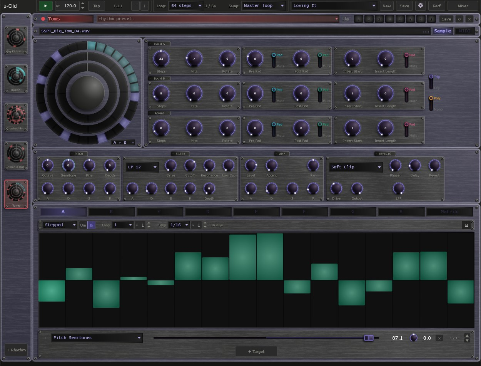This screenshot has height=366, width=481.
Task: Click the + Target button
Action: [256, 351]
